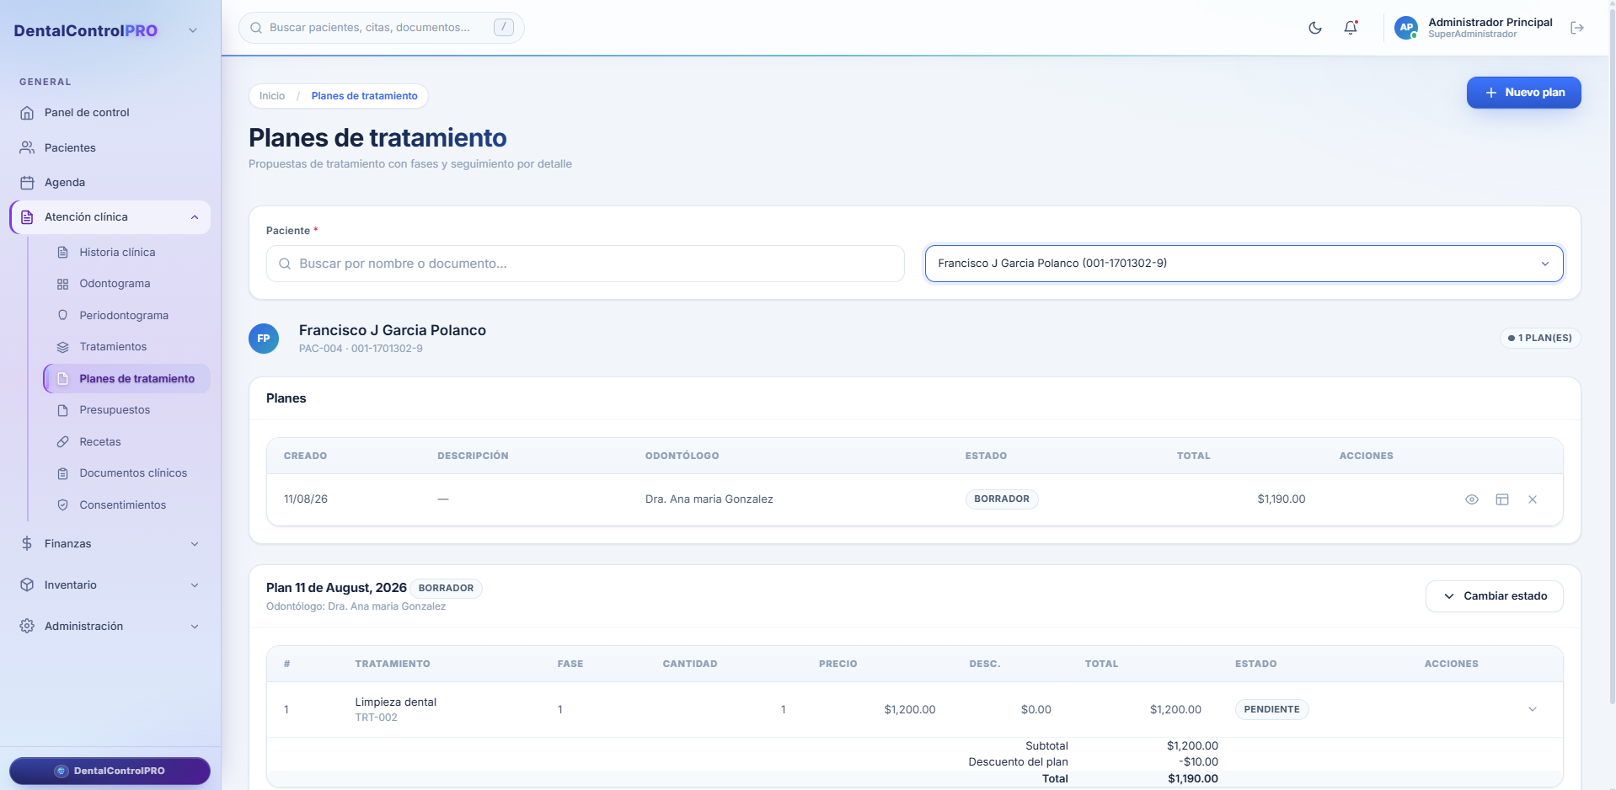Select Planes de tratamiento in sidebar
Screen dimensions: 1616x790
point(126,378)
